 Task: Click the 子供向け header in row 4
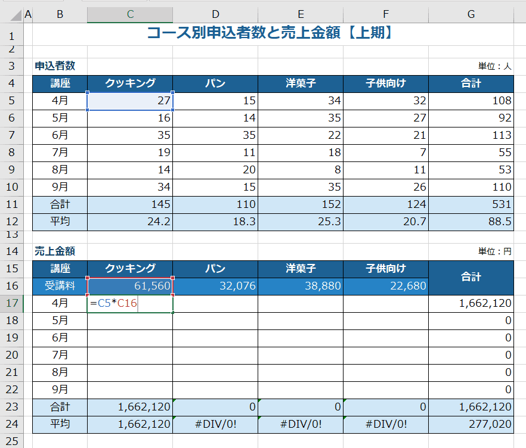[386, 83]
